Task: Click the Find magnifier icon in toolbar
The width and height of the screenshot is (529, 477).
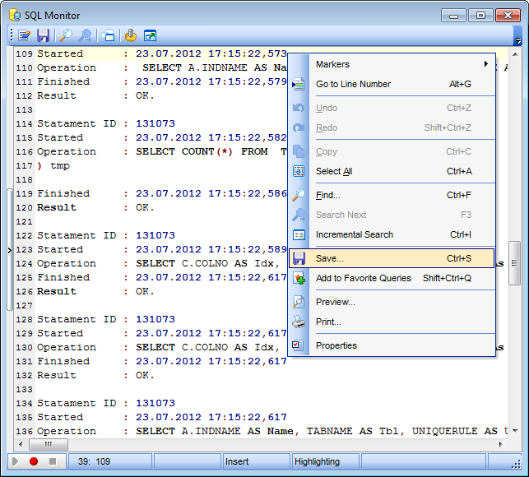Action: coord(67,35)
